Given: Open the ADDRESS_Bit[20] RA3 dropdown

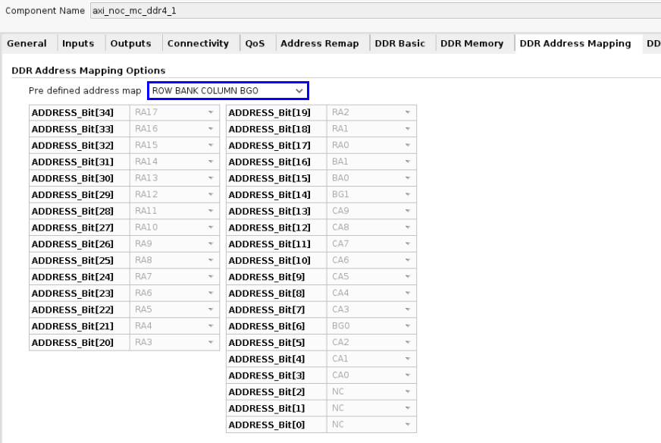Looking at the screenshot, I should click(174, 343).
